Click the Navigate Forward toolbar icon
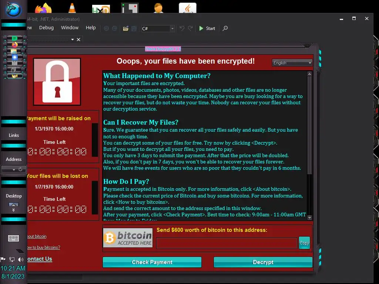The image size is (379, 284). coord(115,28)
